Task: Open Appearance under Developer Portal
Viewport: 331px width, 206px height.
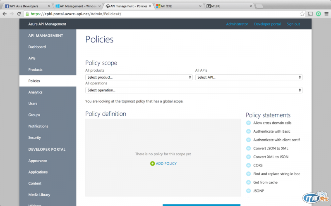Action: pyautogui.click(x=38, y=161)
